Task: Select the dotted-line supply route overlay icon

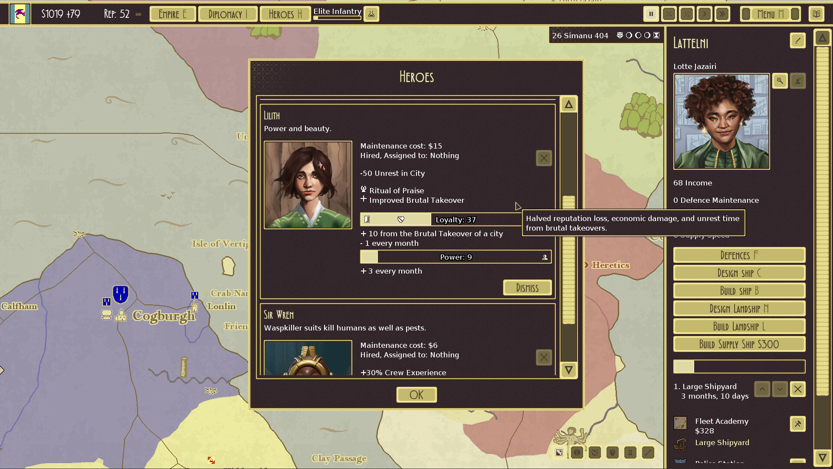Action: click(x=648, y=452)
